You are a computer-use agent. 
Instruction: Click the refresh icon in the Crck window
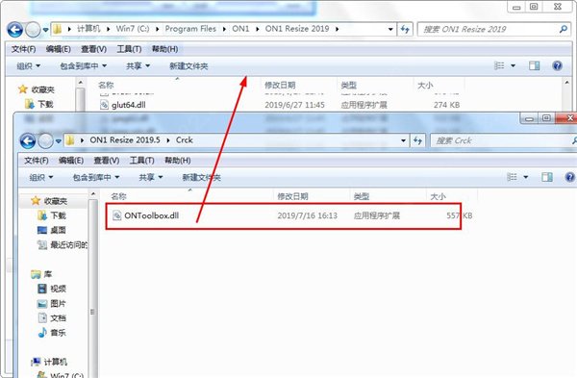point(417,140)
